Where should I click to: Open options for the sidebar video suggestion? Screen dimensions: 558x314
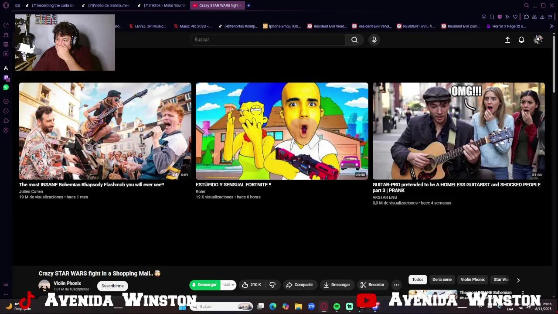[523, 293]
